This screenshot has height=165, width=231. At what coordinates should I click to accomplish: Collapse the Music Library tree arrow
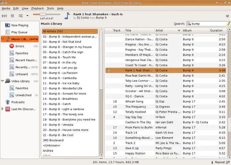pos(2,39)
